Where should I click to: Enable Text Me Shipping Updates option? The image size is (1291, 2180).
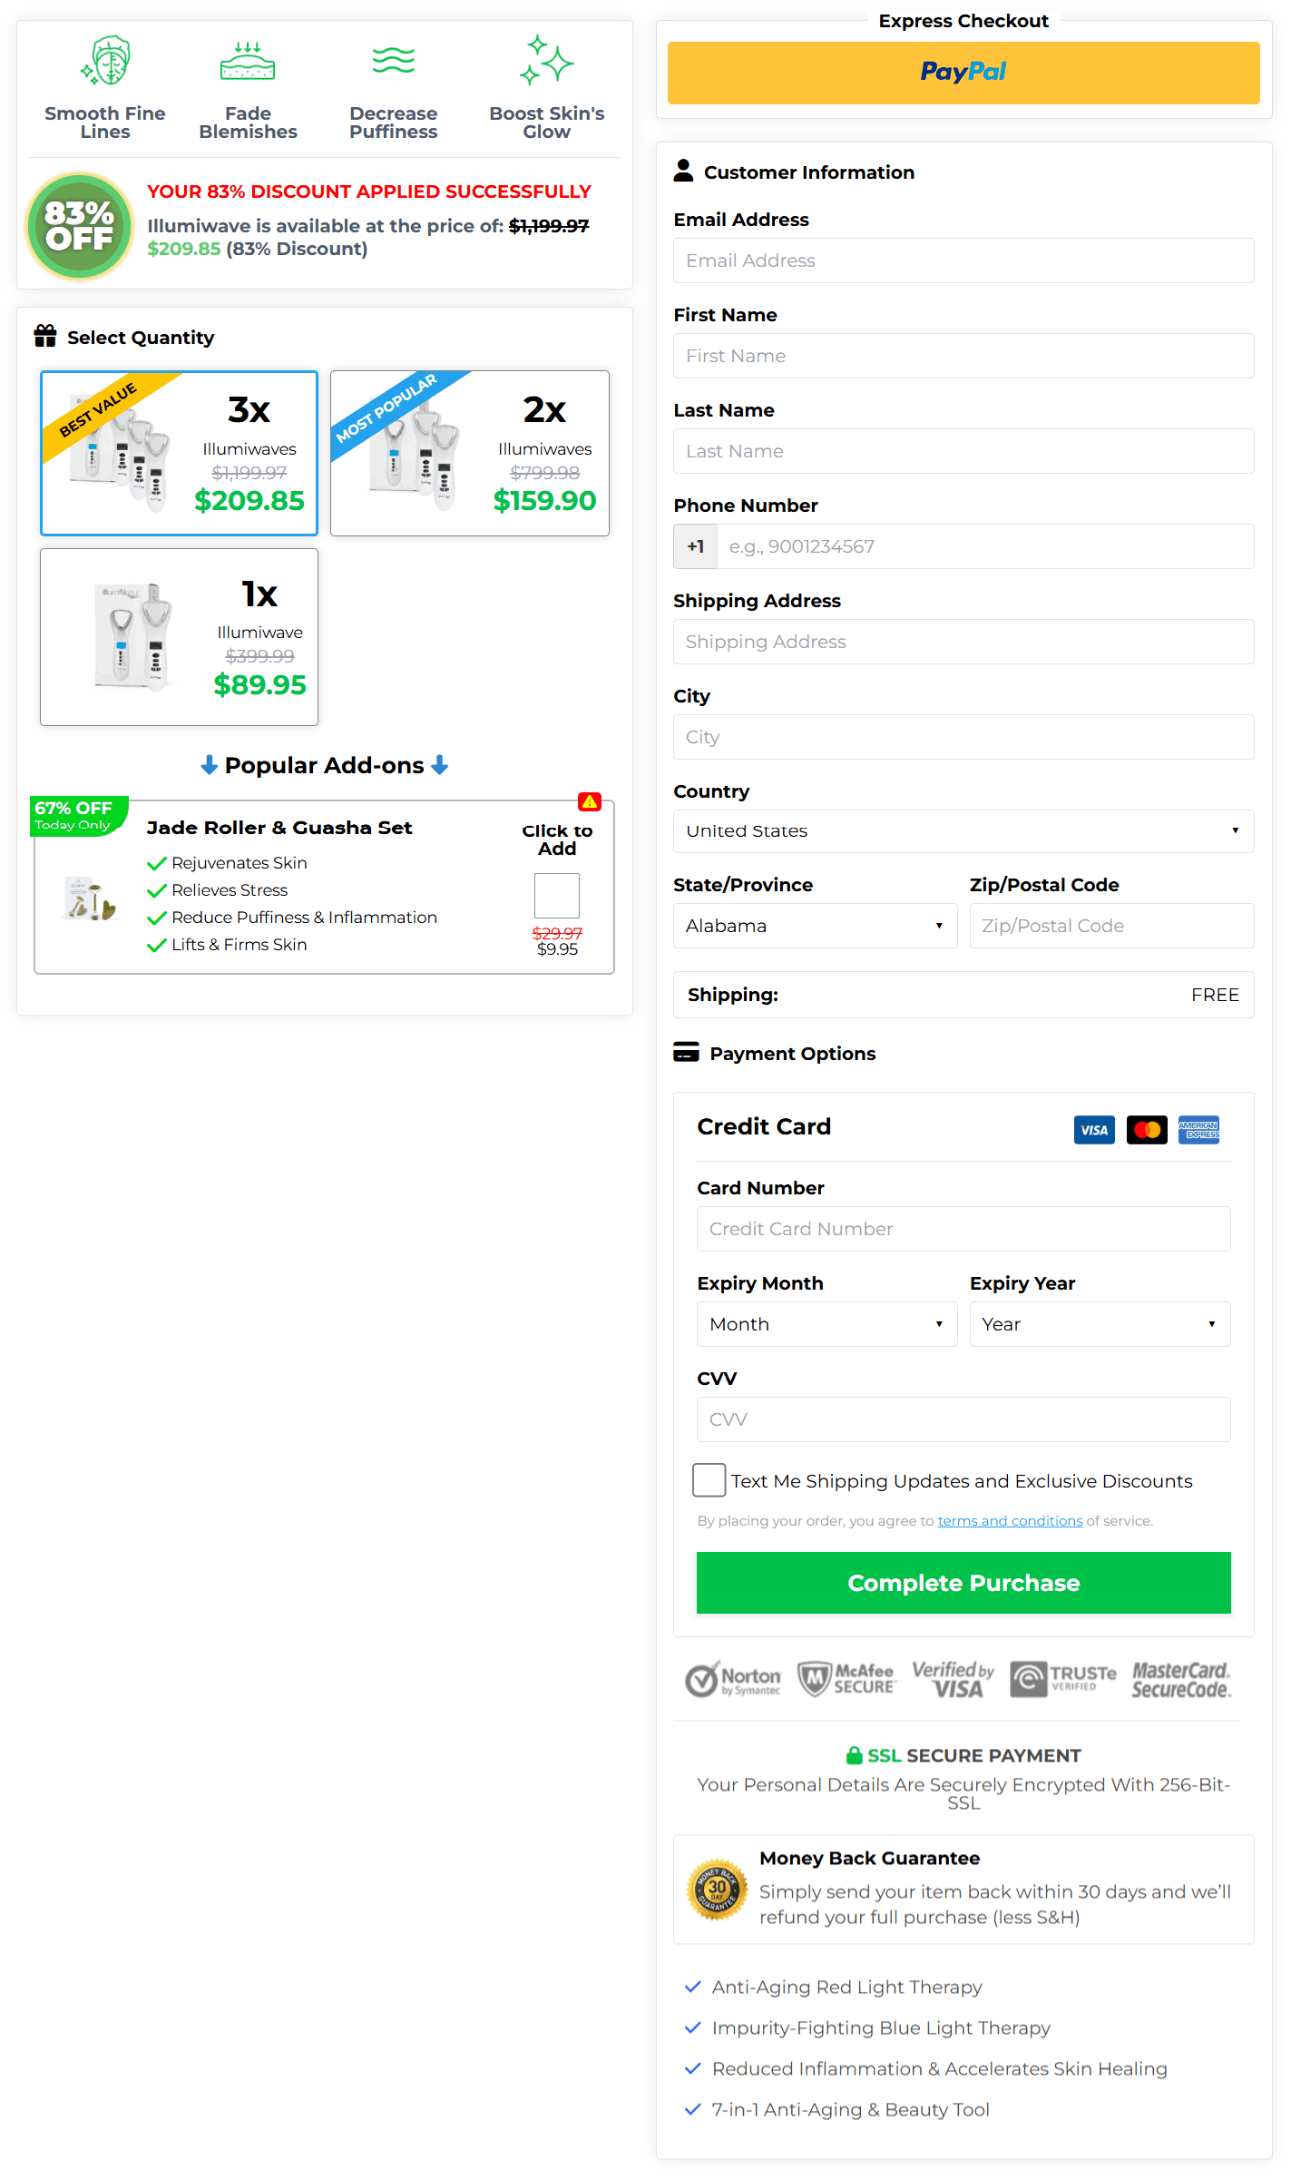(708, 1480)
